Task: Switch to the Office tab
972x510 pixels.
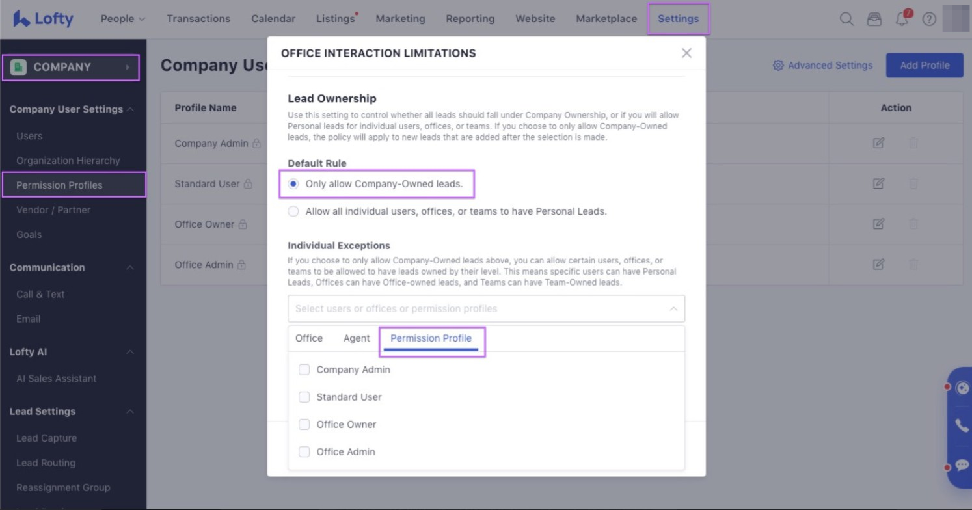Action: 309,338
